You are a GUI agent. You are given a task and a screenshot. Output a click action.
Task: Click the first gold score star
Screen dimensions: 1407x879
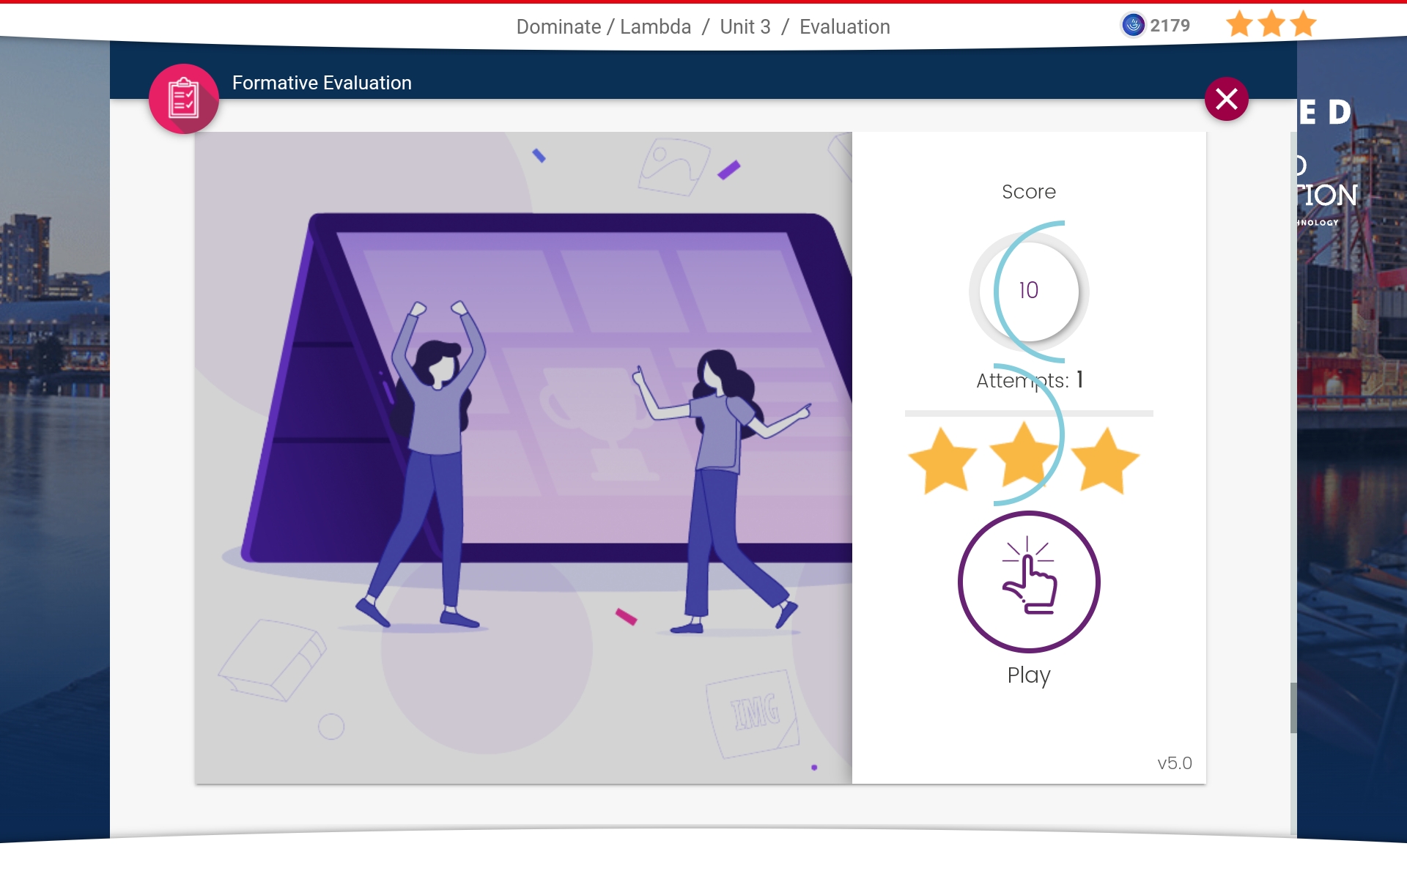(942, 461)
